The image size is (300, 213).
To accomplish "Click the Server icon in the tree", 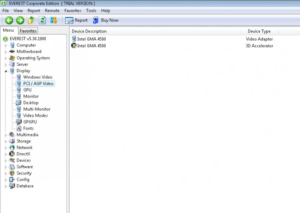I will coord(12,64).
